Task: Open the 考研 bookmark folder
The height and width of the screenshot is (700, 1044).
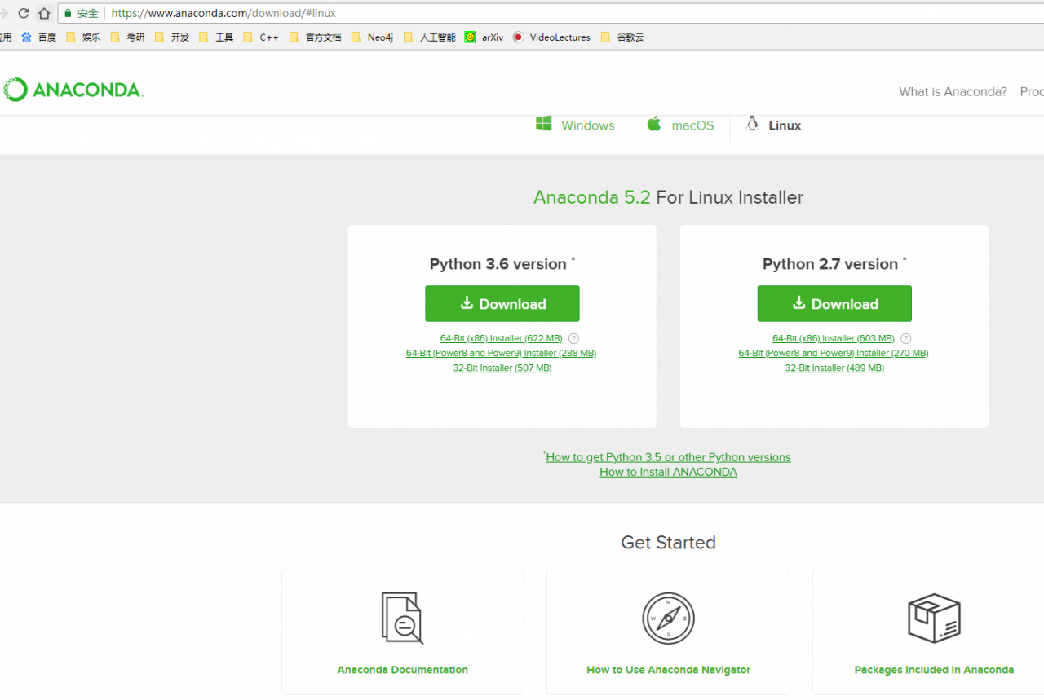Action: 127,37
